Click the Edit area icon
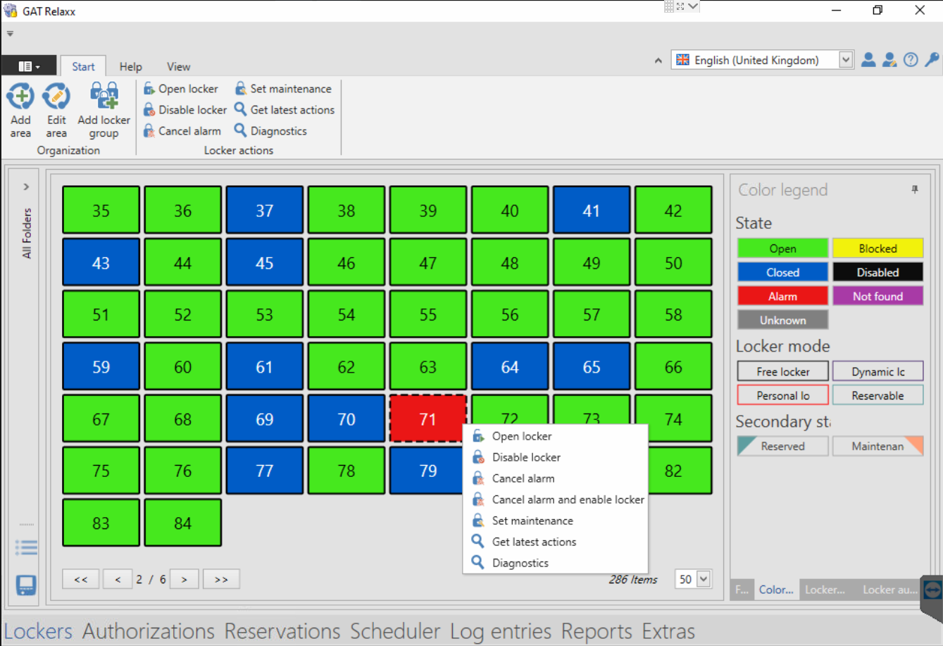Screen dimensions: 943x646 (x=56, y=97)
